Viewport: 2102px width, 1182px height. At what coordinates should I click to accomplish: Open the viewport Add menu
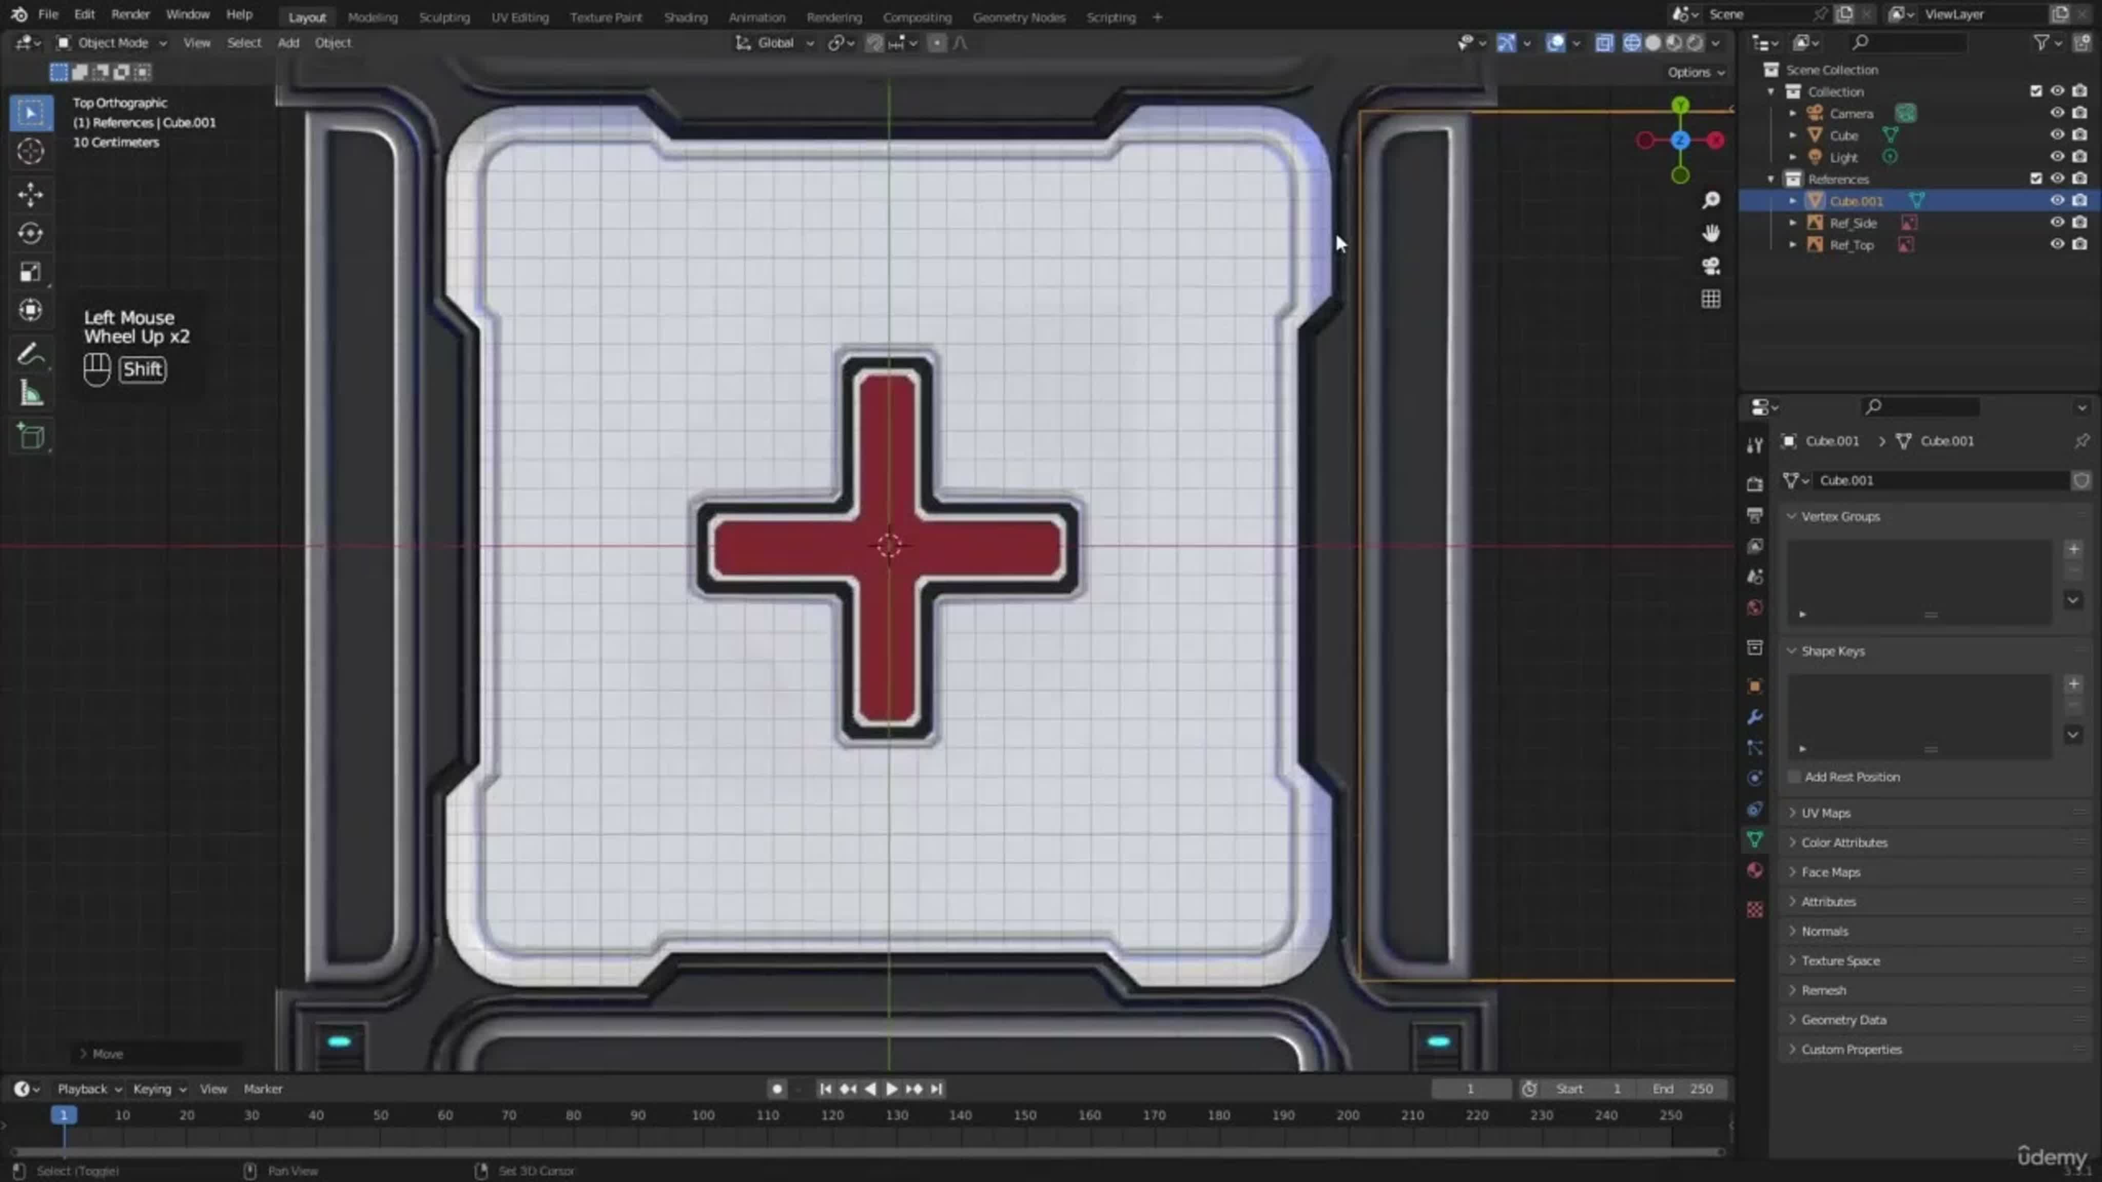click(288, 43)
